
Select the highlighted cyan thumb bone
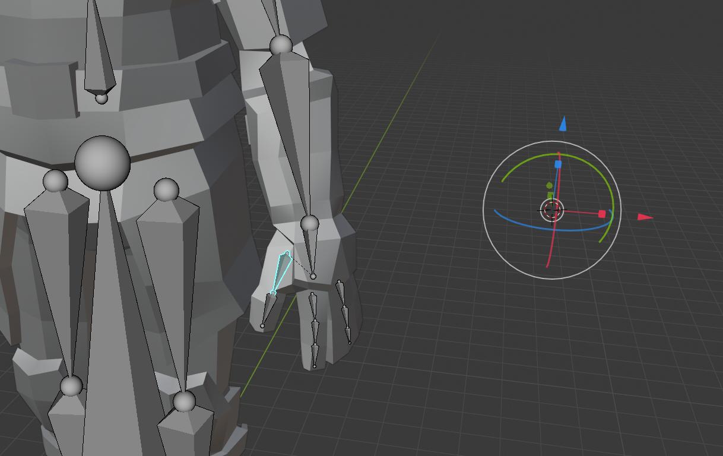click(280, 272)
